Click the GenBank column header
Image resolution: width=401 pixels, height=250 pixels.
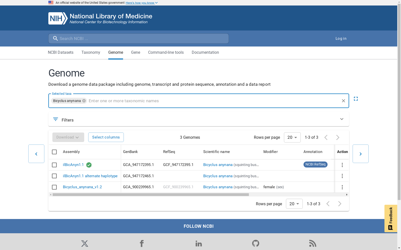tap(130, 152)
